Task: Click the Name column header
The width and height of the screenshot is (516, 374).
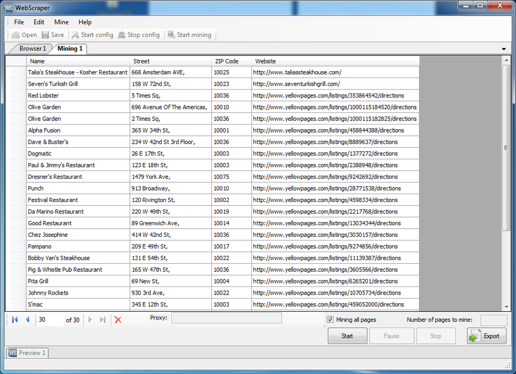Action: (78, 61)
